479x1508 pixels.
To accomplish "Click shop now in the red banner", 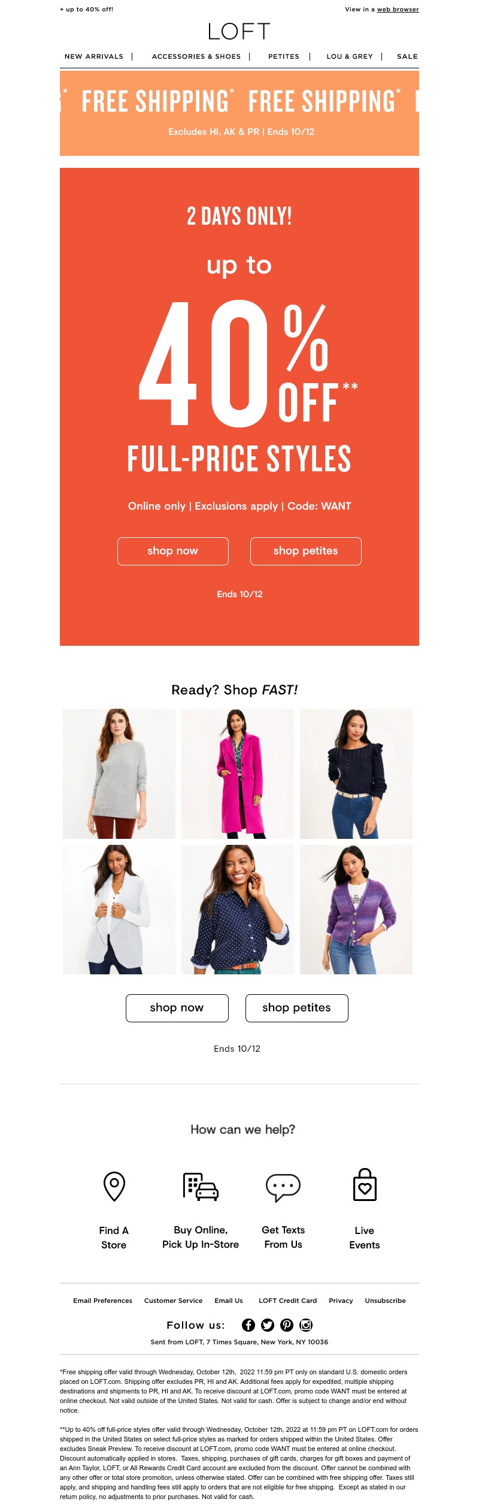I will 173,551.
